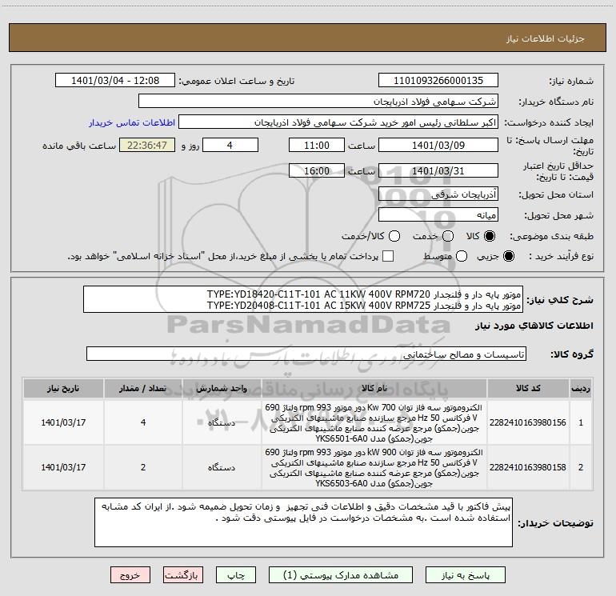Click the remaining time 22:36:47 field

(147, 145)
